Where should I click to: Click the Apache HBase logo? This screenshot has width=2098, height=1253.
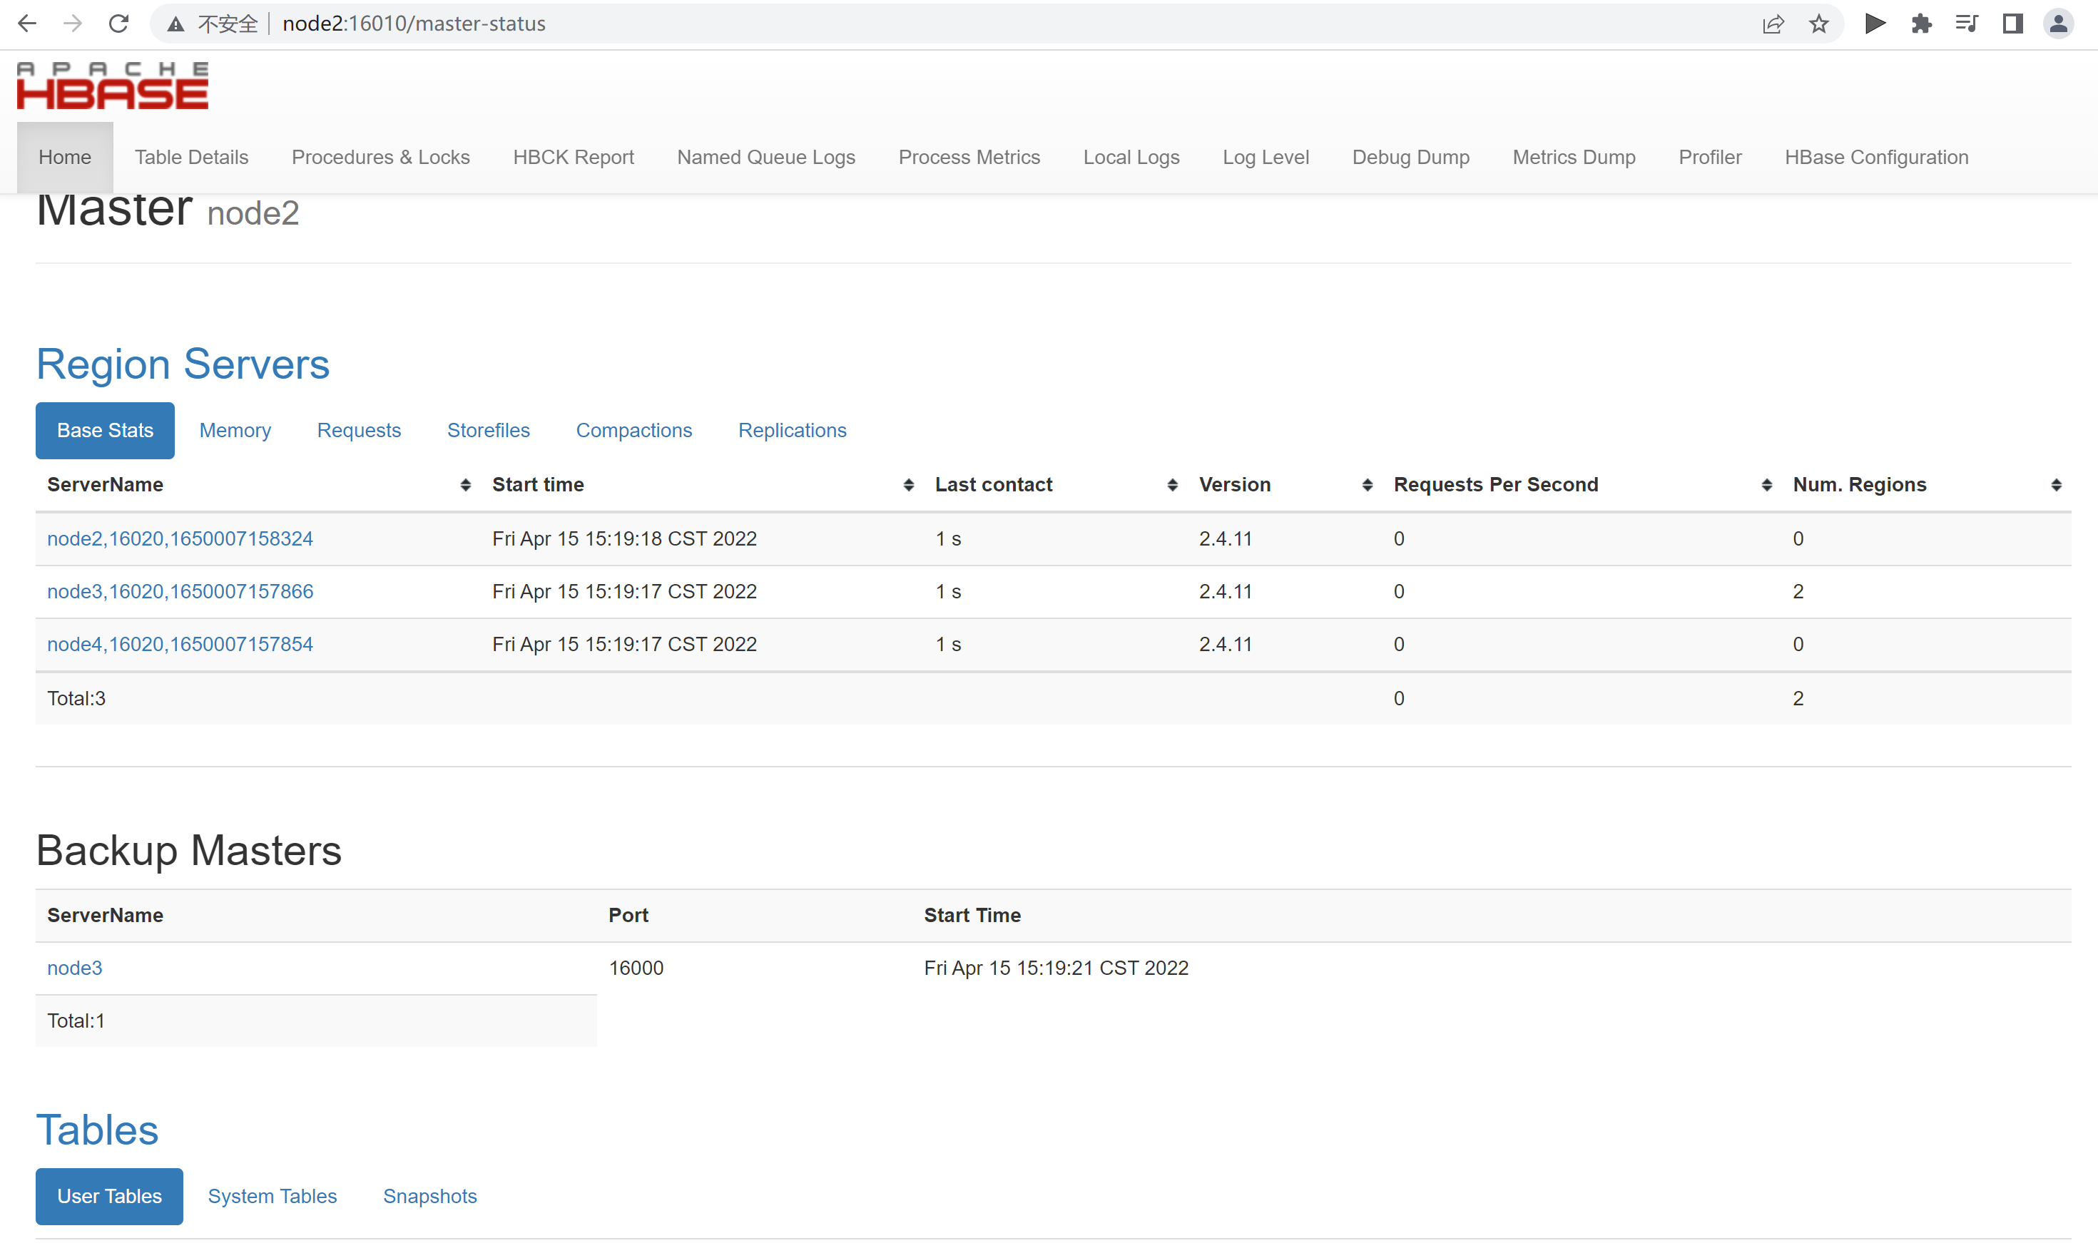112,86
